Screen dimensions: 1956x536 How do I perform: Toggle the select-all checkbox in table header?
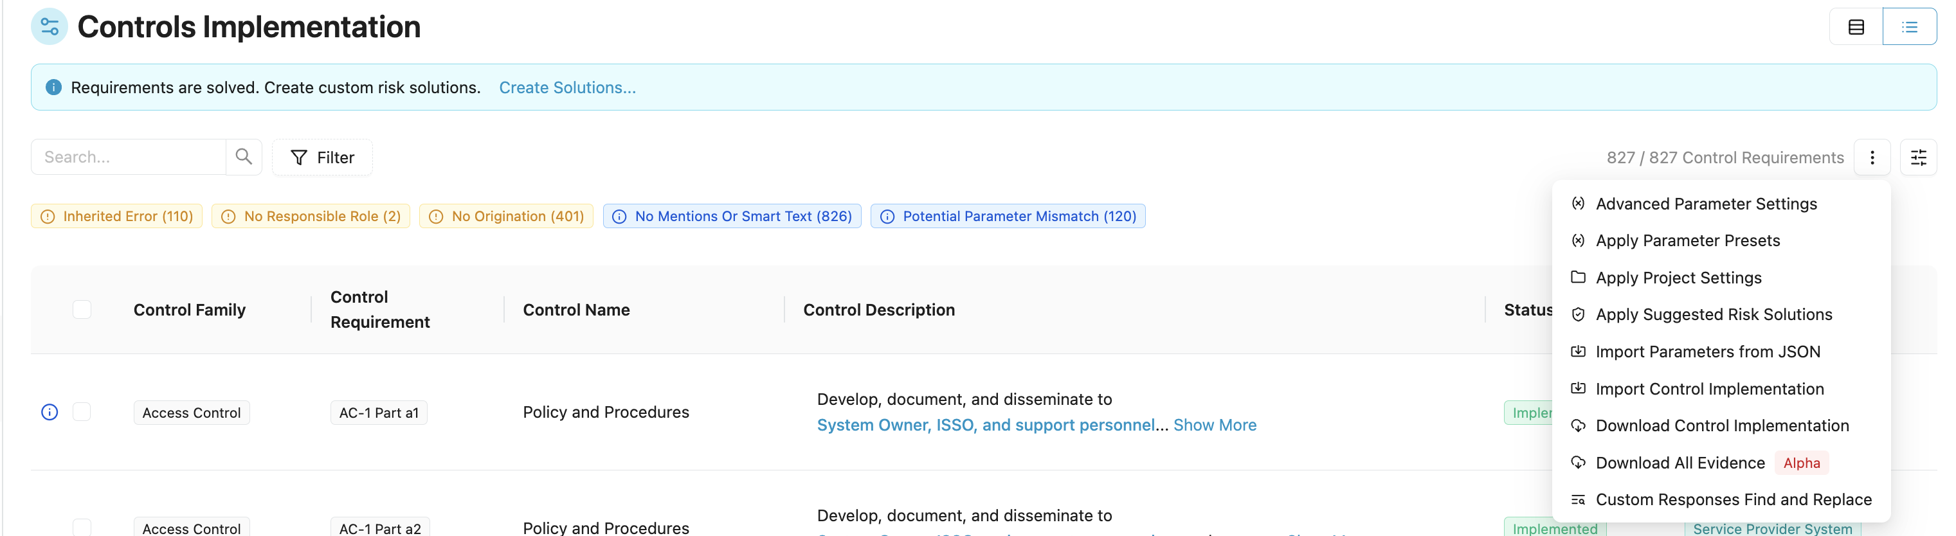tap(82, 310)
